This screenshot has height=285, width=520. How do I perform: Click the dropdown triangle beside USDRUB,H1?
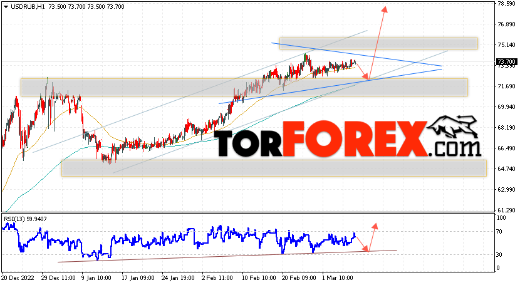(x=6, y=7)
